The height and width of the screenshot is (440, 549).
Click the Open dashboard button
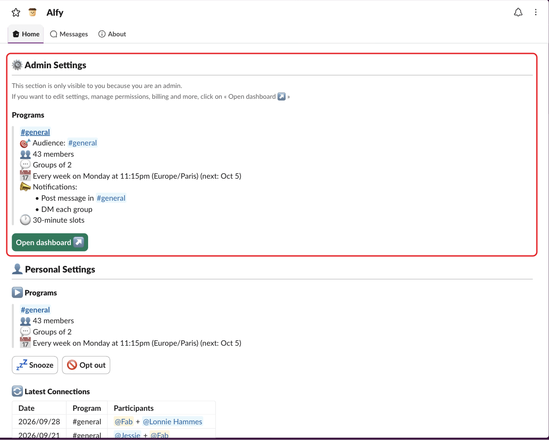point(50,242)
